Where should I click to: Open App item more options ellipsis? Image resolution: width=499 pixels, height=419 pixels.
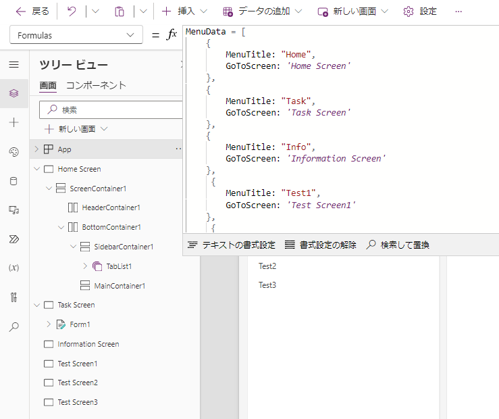(x=178, y=149)
